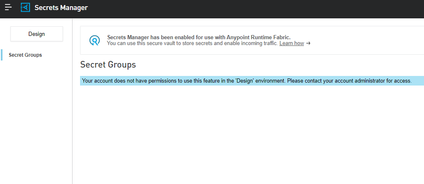Click the blue active indicator beside Secret Groups
Image resolution: width=424 pixels, height=184 pixels.
tap(2, 55)
